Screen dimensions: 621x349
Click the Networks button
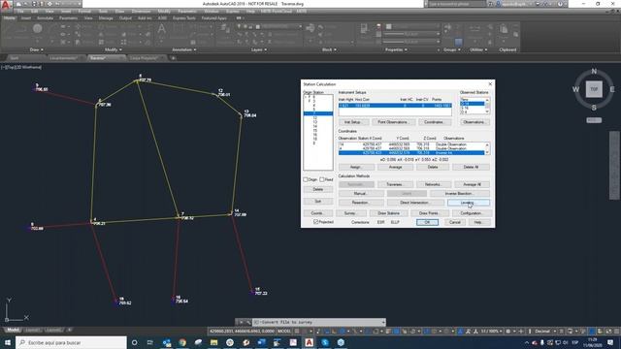433,184
